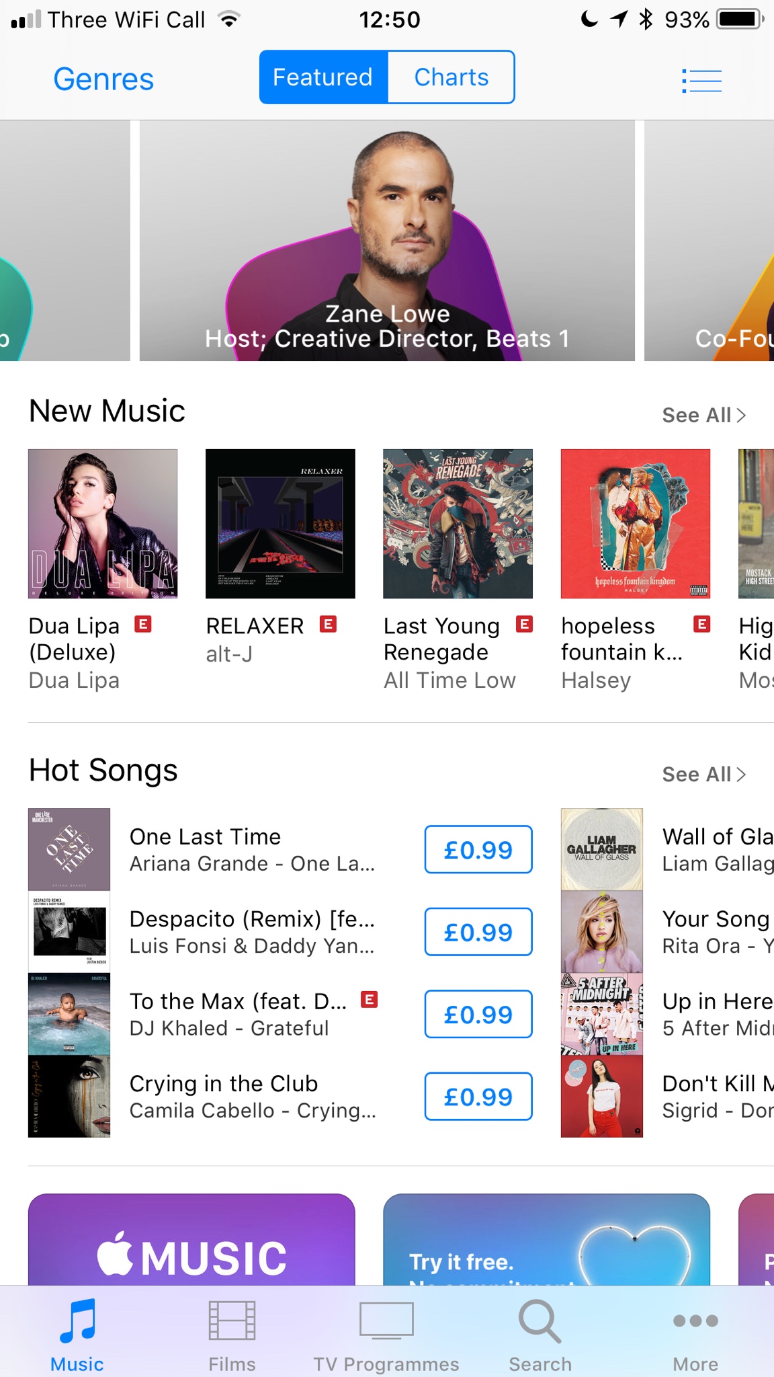This screenshot has width=774, height=1377.
Task: Expand New Music See All
Action: [704, 415]
